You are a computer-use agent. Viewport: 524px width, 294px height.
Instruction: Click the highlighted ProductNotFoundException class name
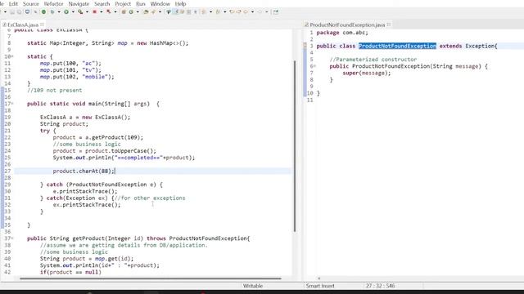pyautogui.click(x=397, y=46)
